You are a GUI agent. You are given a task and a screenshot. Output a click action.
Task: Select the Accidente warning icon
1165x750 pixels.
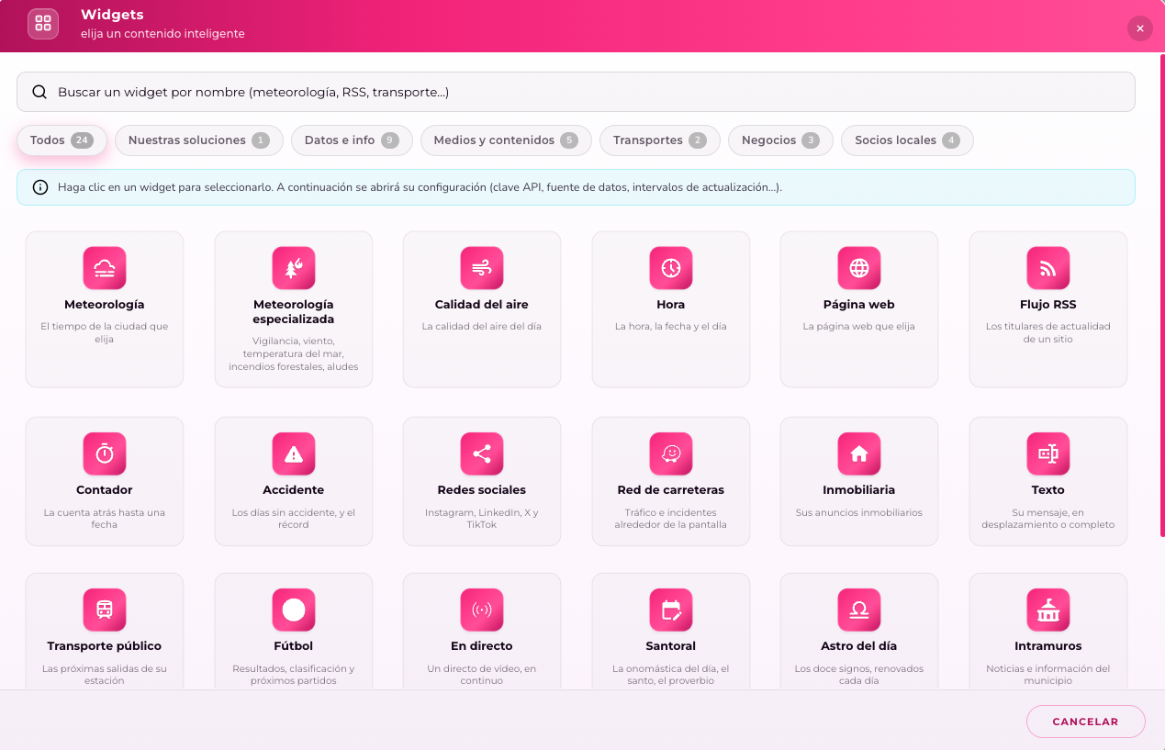pos(294,453)
